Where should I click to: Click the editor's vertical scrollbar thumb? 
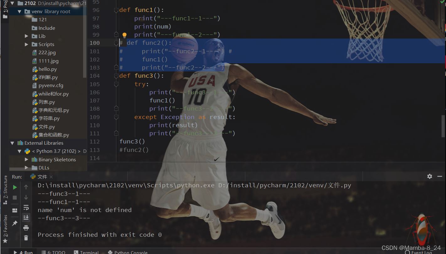(443, 126)
